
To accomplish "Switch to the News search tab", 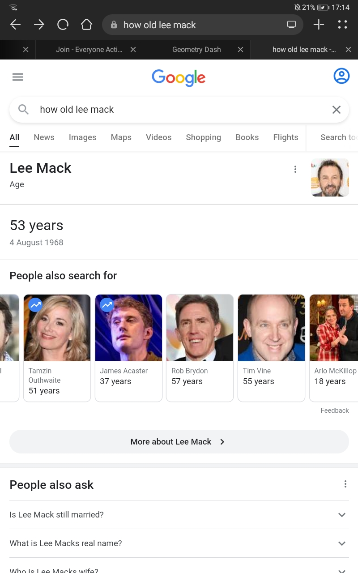I will coord(44,137).
